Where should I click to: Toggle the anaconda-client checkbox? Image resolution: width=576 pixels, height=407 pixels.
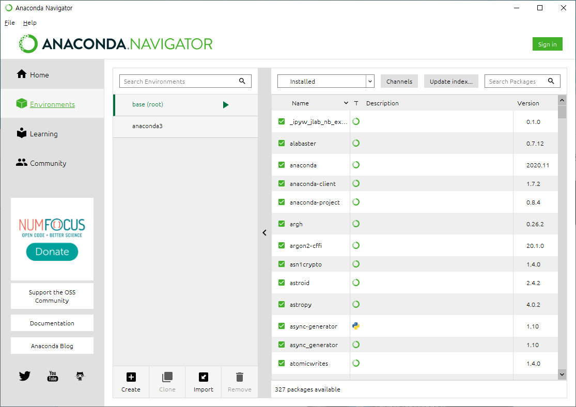pos(282,183)
